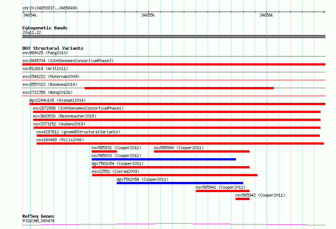336x229 pixels.
Task: Open variant nsv585940 (Cooper2011)
Action: pos(179,148)
